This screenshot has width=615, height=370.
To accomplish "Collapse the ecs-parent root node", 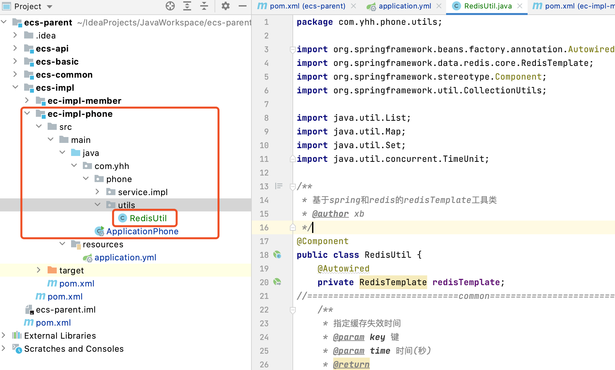I will click(x=4, y=22).
